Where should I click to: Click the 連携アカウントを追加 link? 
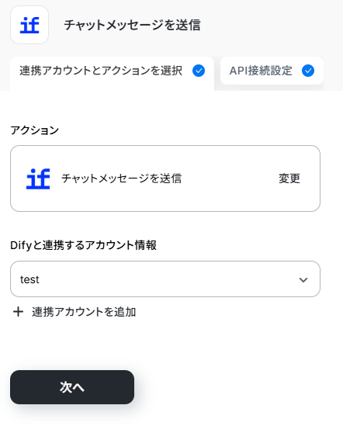[84, 312]
